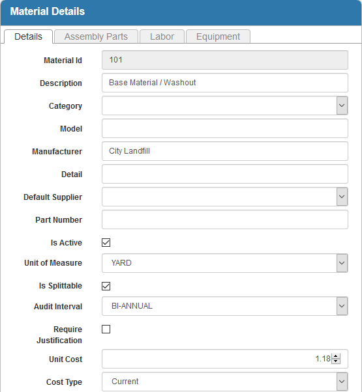Click the Unit Cost value field
This screenshot has width=362, height=392.
217,359
